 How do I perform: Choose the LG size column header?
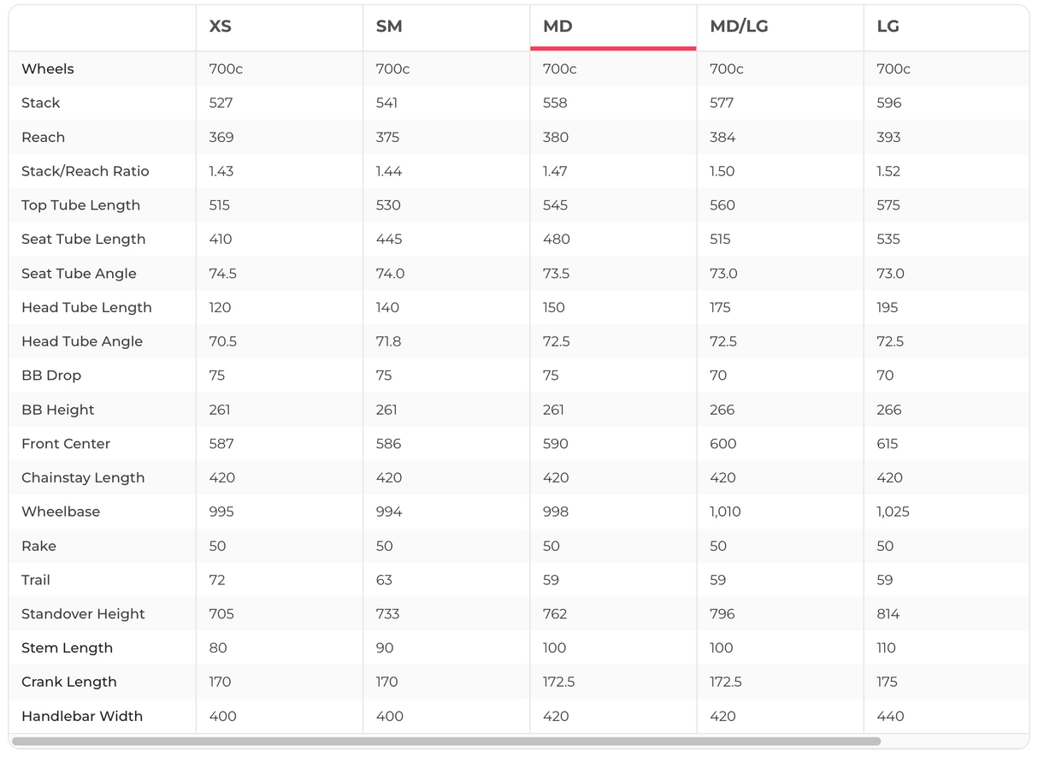[x=888, y=27]
